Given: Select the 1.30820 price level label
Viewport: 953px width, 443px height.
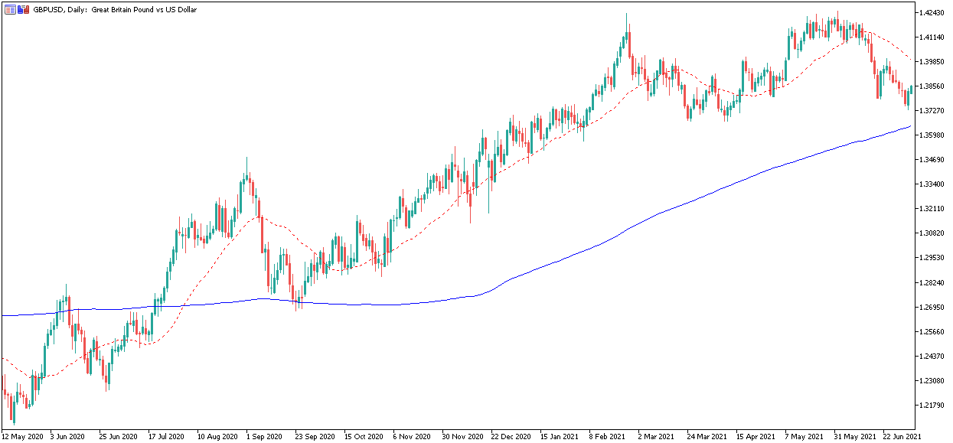Looking at the screenshot, I should click(x=932, y=233).
